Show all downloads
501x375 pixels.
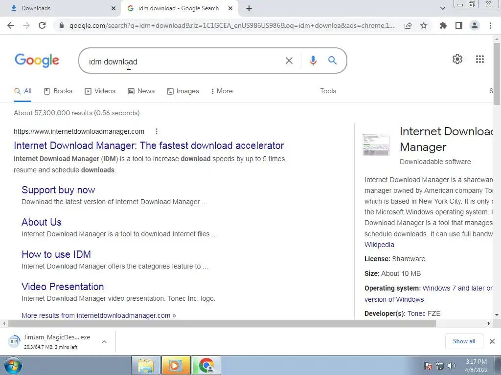click(x=464, y=341)
